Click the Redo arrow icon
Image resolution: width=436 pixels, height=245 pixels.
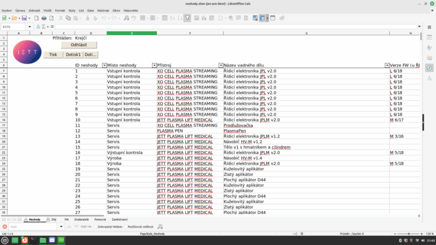coord(114,18)
